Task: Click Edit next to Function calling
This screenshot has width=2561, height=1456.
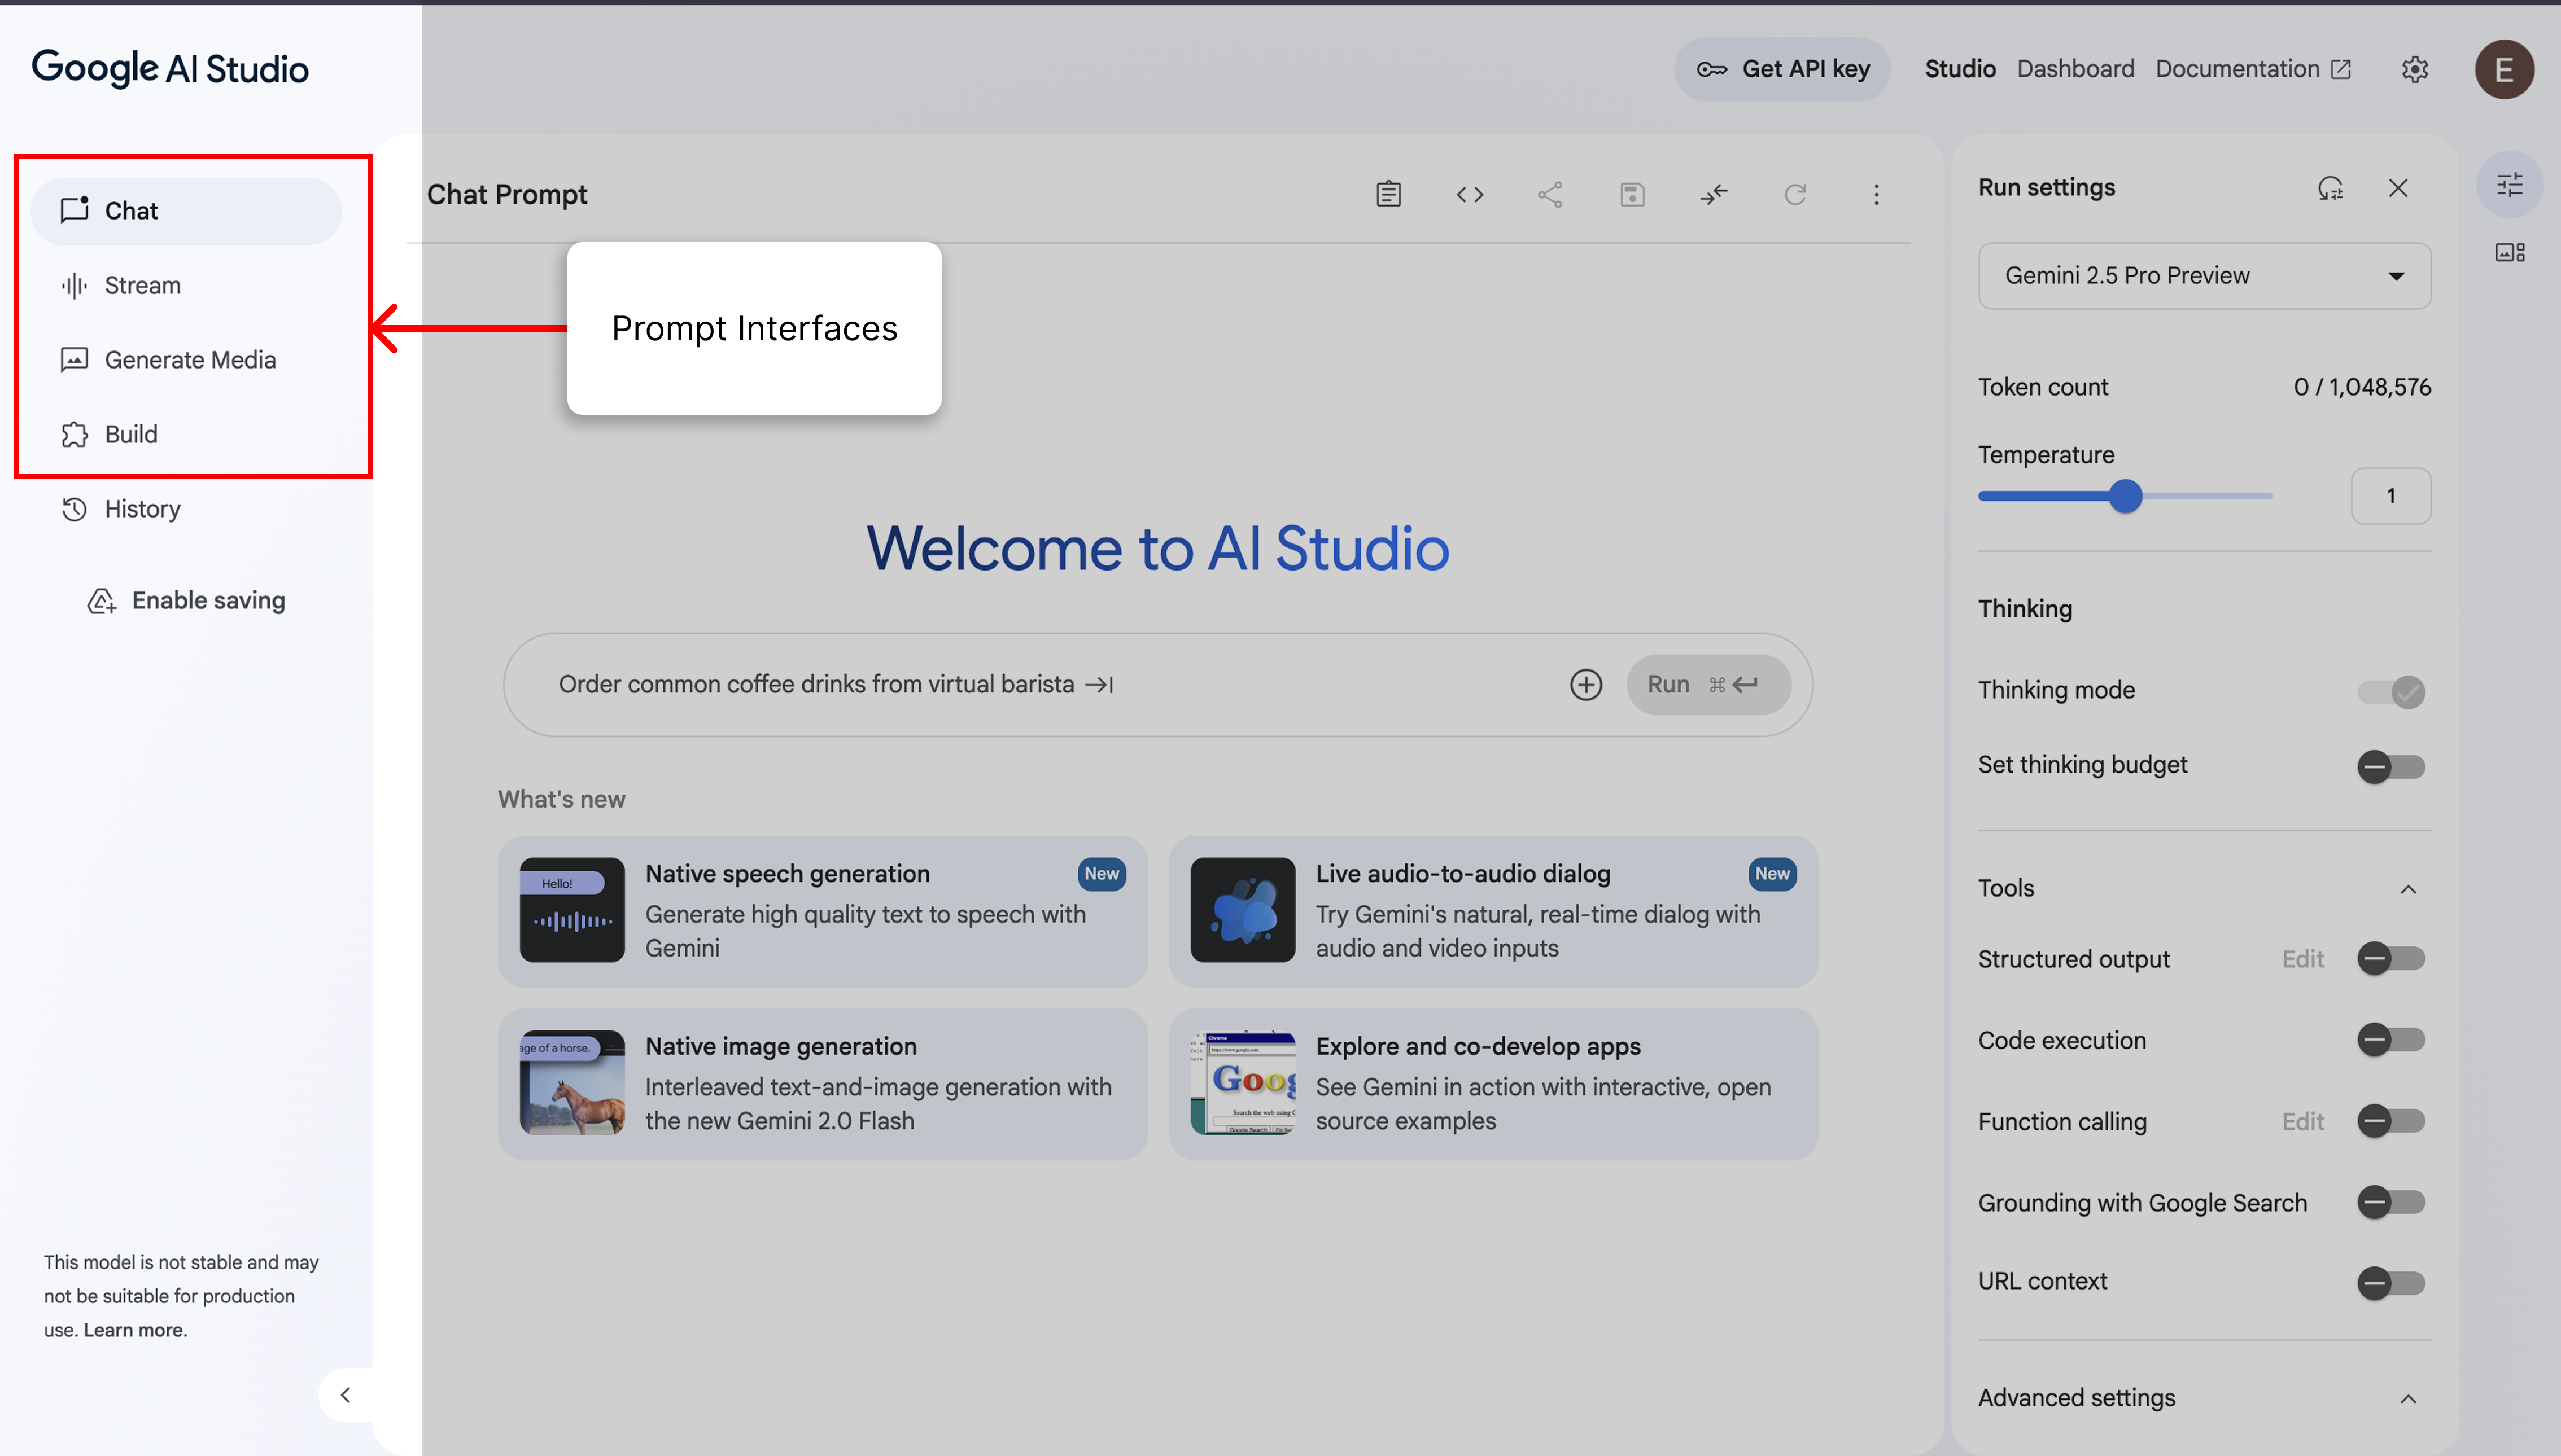Action: point(2303,1121)
